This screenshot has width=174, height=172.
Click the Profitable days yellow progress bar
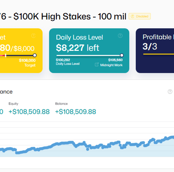[158, 54]
